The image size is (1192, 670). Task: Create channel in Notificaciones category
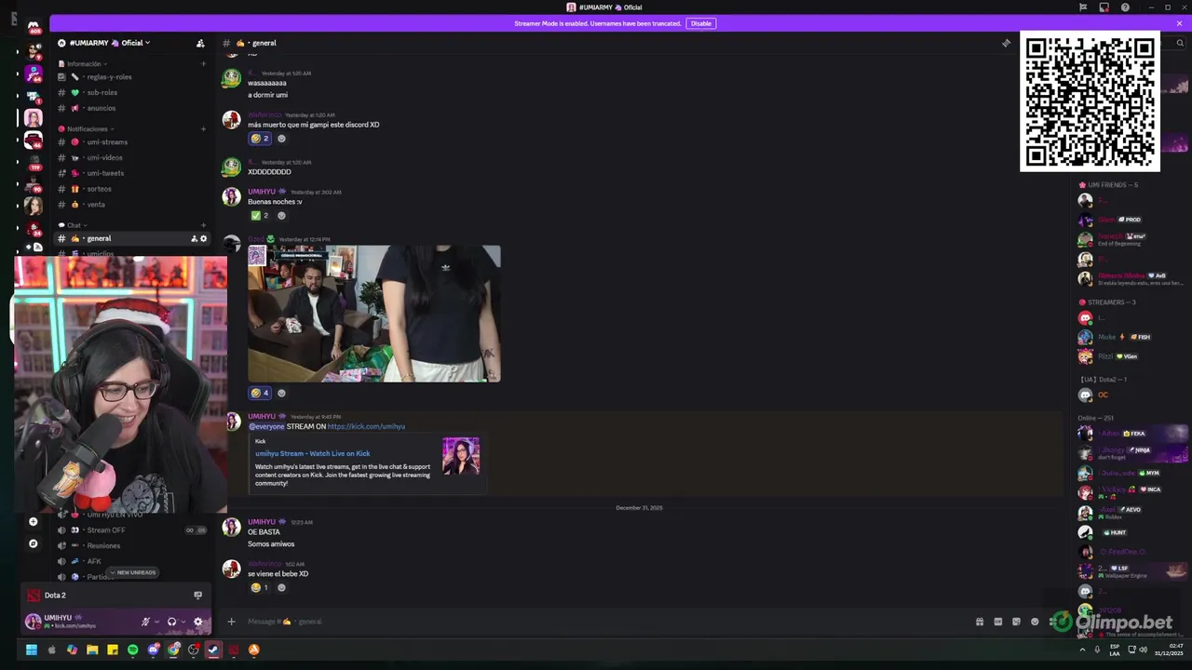[203, 129]
